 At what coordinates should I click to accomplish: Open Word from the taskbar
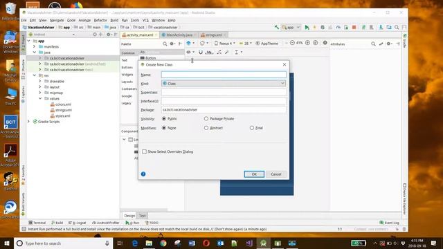[x=192, y=243]
